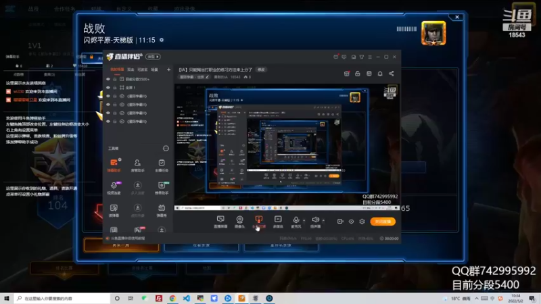Lock the 目前分数5500+ source layer

[x=115, y=79]
